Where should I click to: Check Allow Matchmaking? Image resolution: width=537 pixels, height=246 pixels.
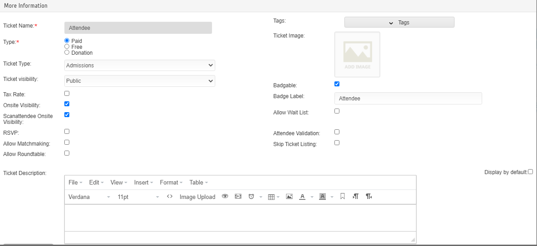click(67, 142)
